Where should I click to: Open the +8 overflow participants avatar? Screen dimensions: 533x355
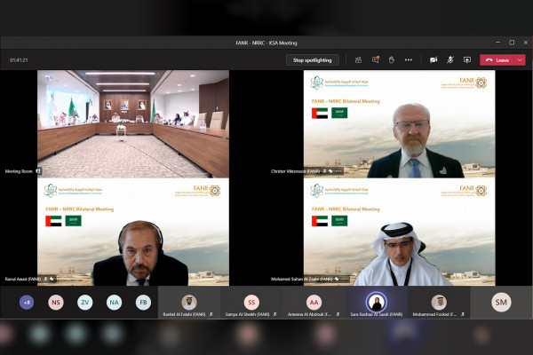point(27,302)
